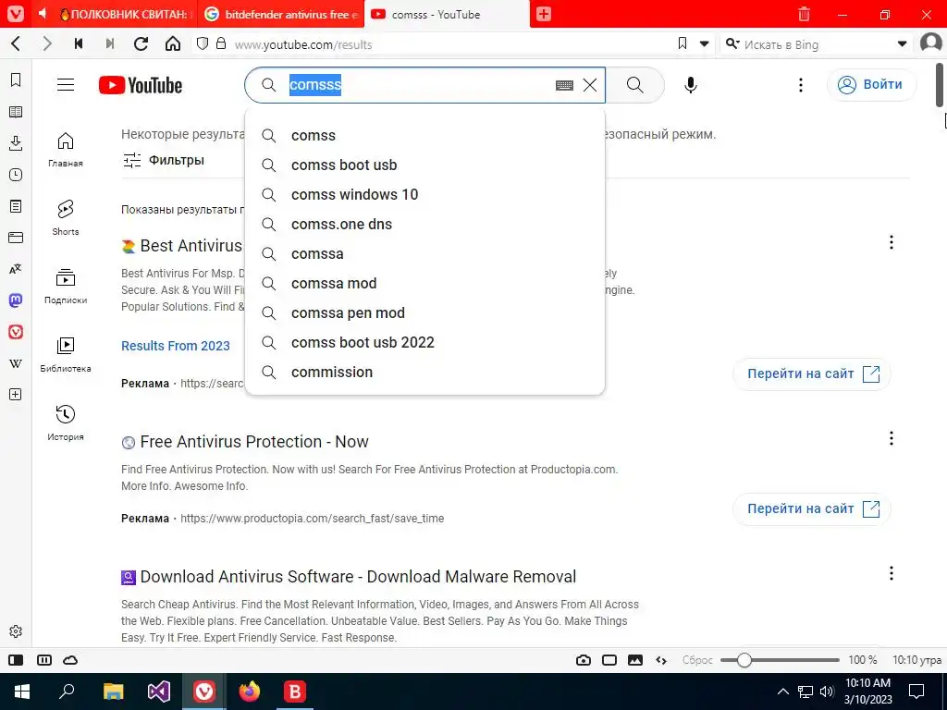Viewport: 947px width, 710px height.
Task: Click the Войти sign-in button
Action: pyautogui.click(x=871, y=84)
